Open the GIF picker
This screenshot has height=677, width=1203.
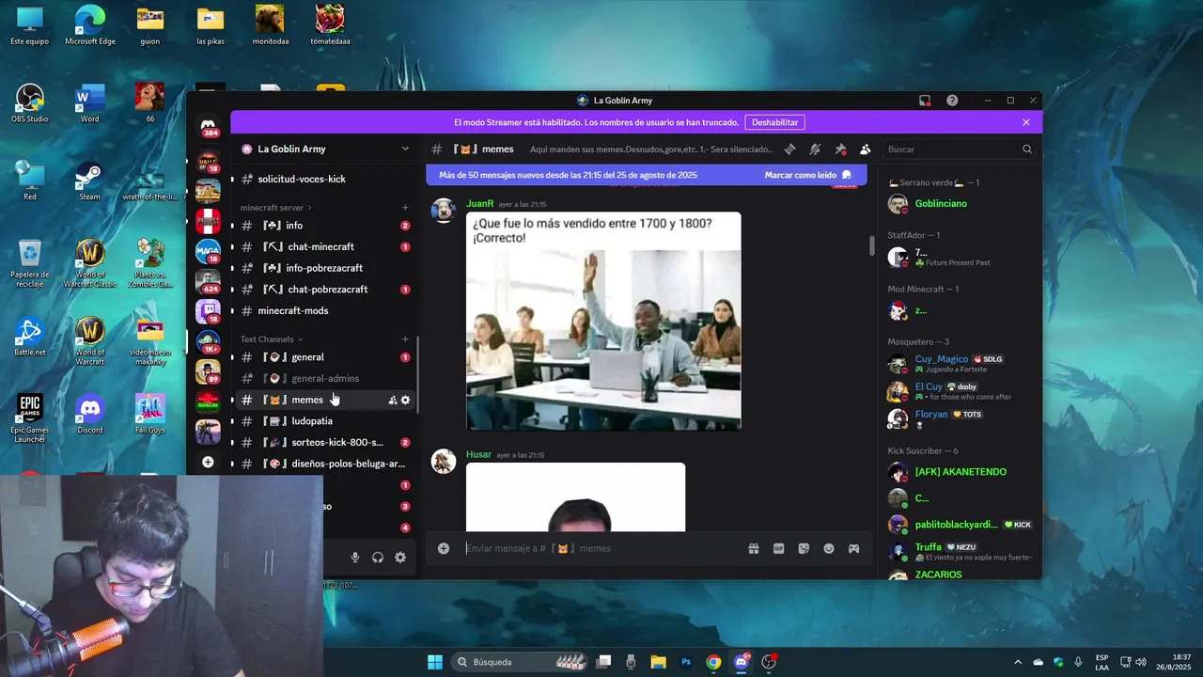click(778, 549)
